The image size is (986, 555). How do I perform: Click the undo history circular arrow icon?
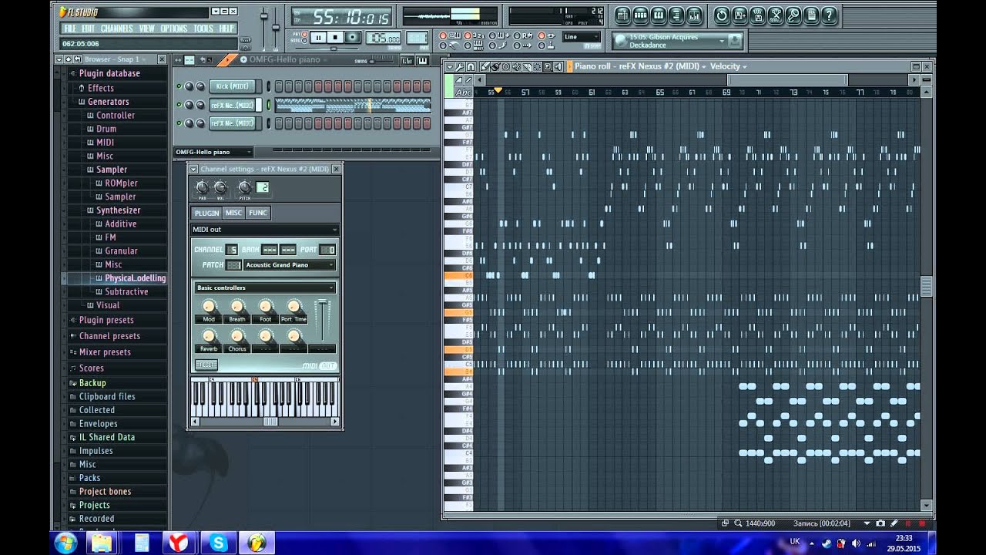pos(721,15)
